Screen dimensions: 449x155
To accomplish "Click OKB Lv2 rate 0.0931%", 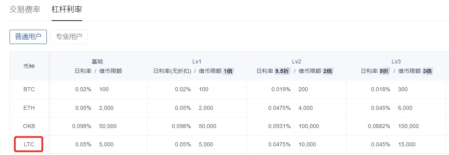I will point(279,126).
